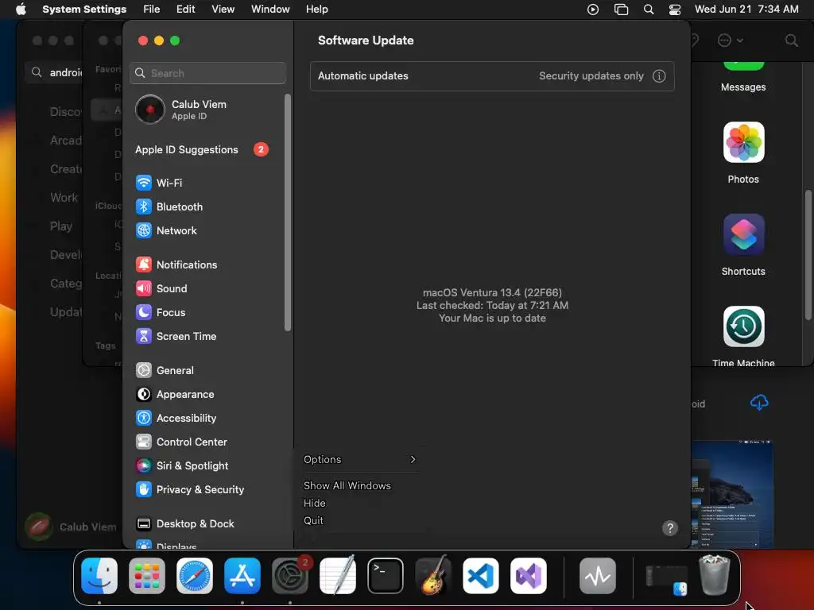Click the help question mark button
The image size is (814, 610).
(669, 528)
